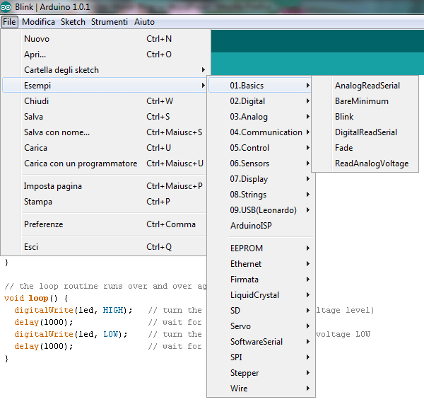Open the Modifica menu
Screen dimensions: 424x402
38,22
